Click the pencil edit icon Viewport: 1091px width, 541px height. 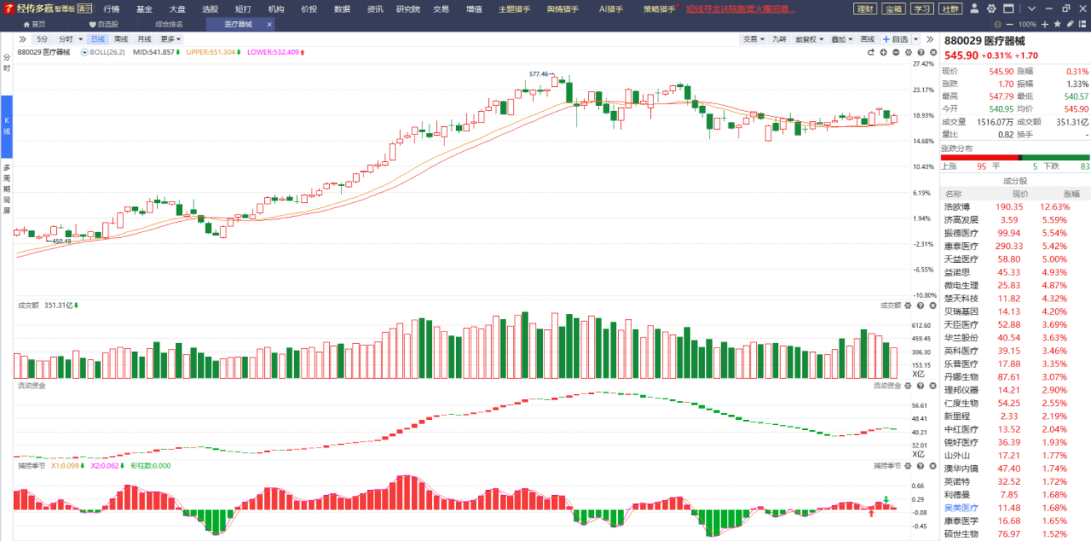(x=1070, y=24)
